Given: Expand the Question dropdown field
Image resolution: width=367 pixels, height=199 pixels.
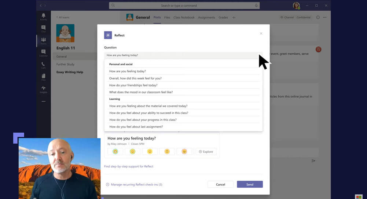Looking at the screenshot, I should click(x=183, y=55).
